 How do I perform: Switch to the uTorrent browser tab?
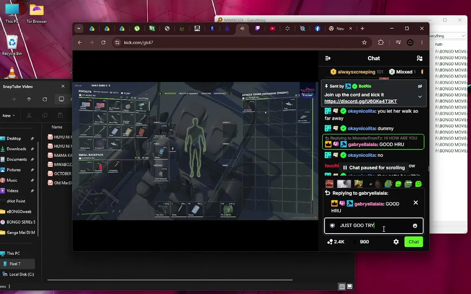point(137,29)
